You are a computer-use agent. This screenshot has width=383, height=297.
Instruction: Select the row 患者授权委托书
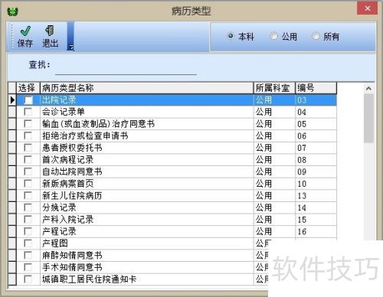177,148
